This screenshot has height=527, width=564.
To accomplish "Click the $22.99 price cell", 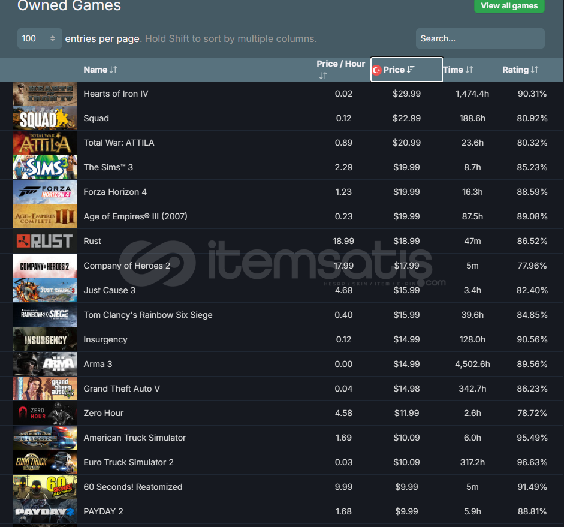I will point(406,118).
